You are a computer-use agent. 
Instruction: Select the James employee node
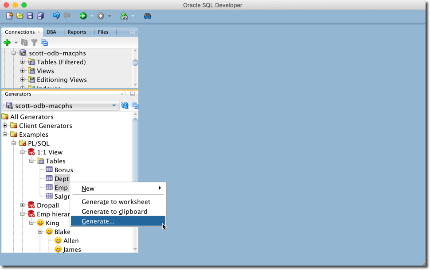coord(72,250)
